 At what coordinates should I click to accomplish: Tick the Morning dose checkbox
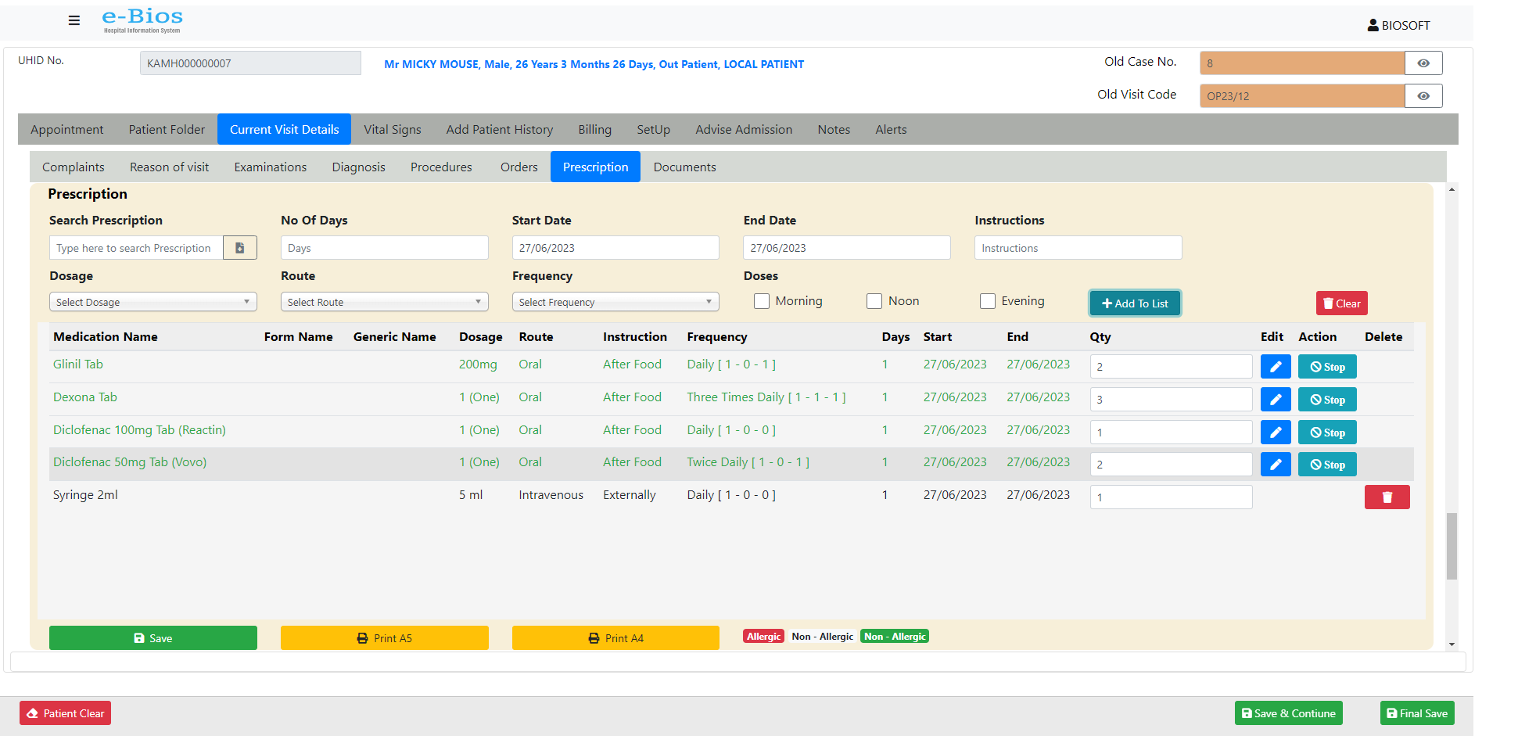point(762,301)
